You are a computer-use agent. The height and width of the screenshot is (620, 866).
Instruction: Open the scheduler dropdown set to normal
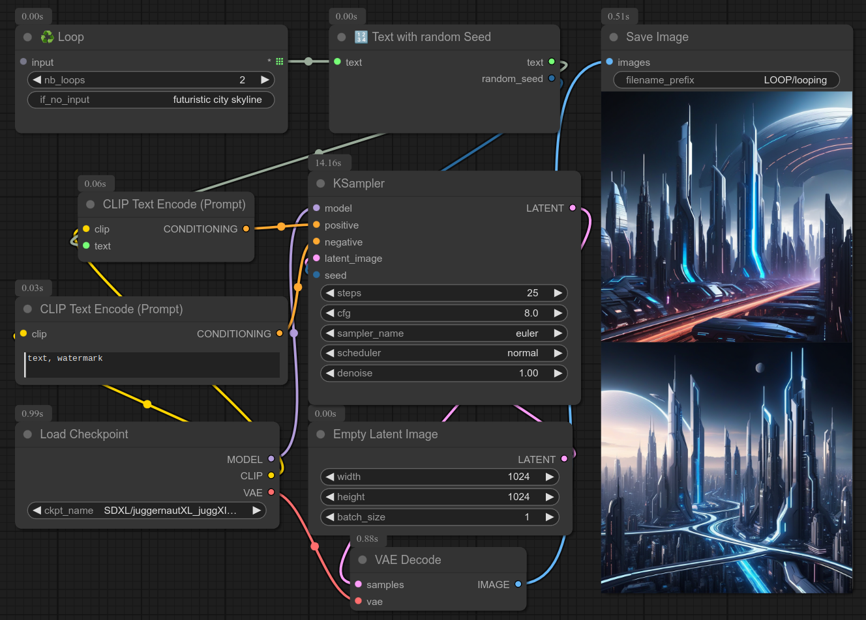click(x=443, y=353)
